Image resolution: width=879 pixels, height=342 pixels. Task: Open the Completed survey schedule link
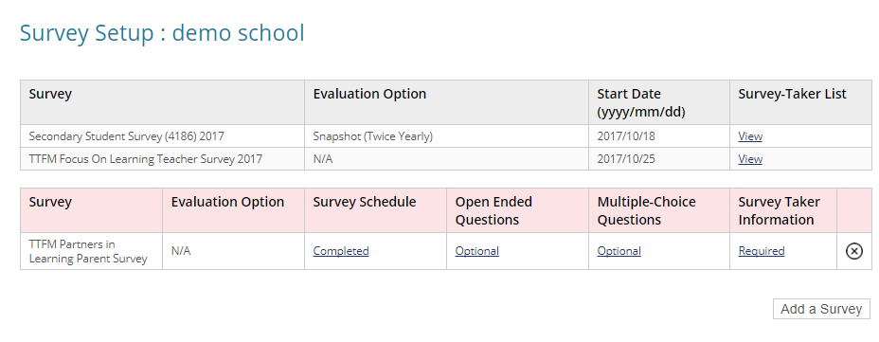(341, 251)
